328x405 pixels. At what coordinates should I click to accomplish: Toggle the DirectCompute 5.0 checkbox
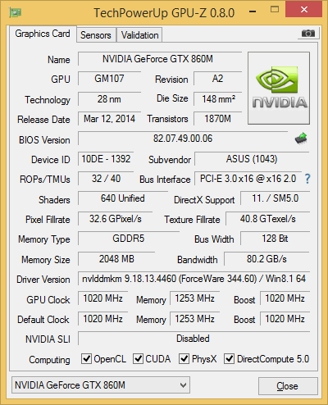pyautogui.click(x=229, y=358)
